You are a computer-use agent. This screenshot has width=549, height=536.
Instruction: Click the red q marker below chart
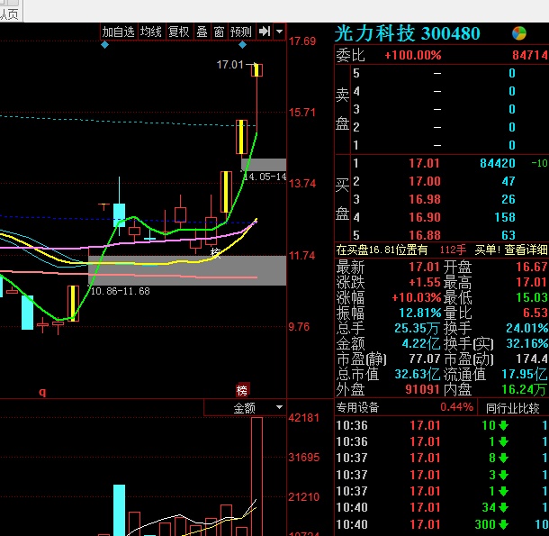pos(41,392)
